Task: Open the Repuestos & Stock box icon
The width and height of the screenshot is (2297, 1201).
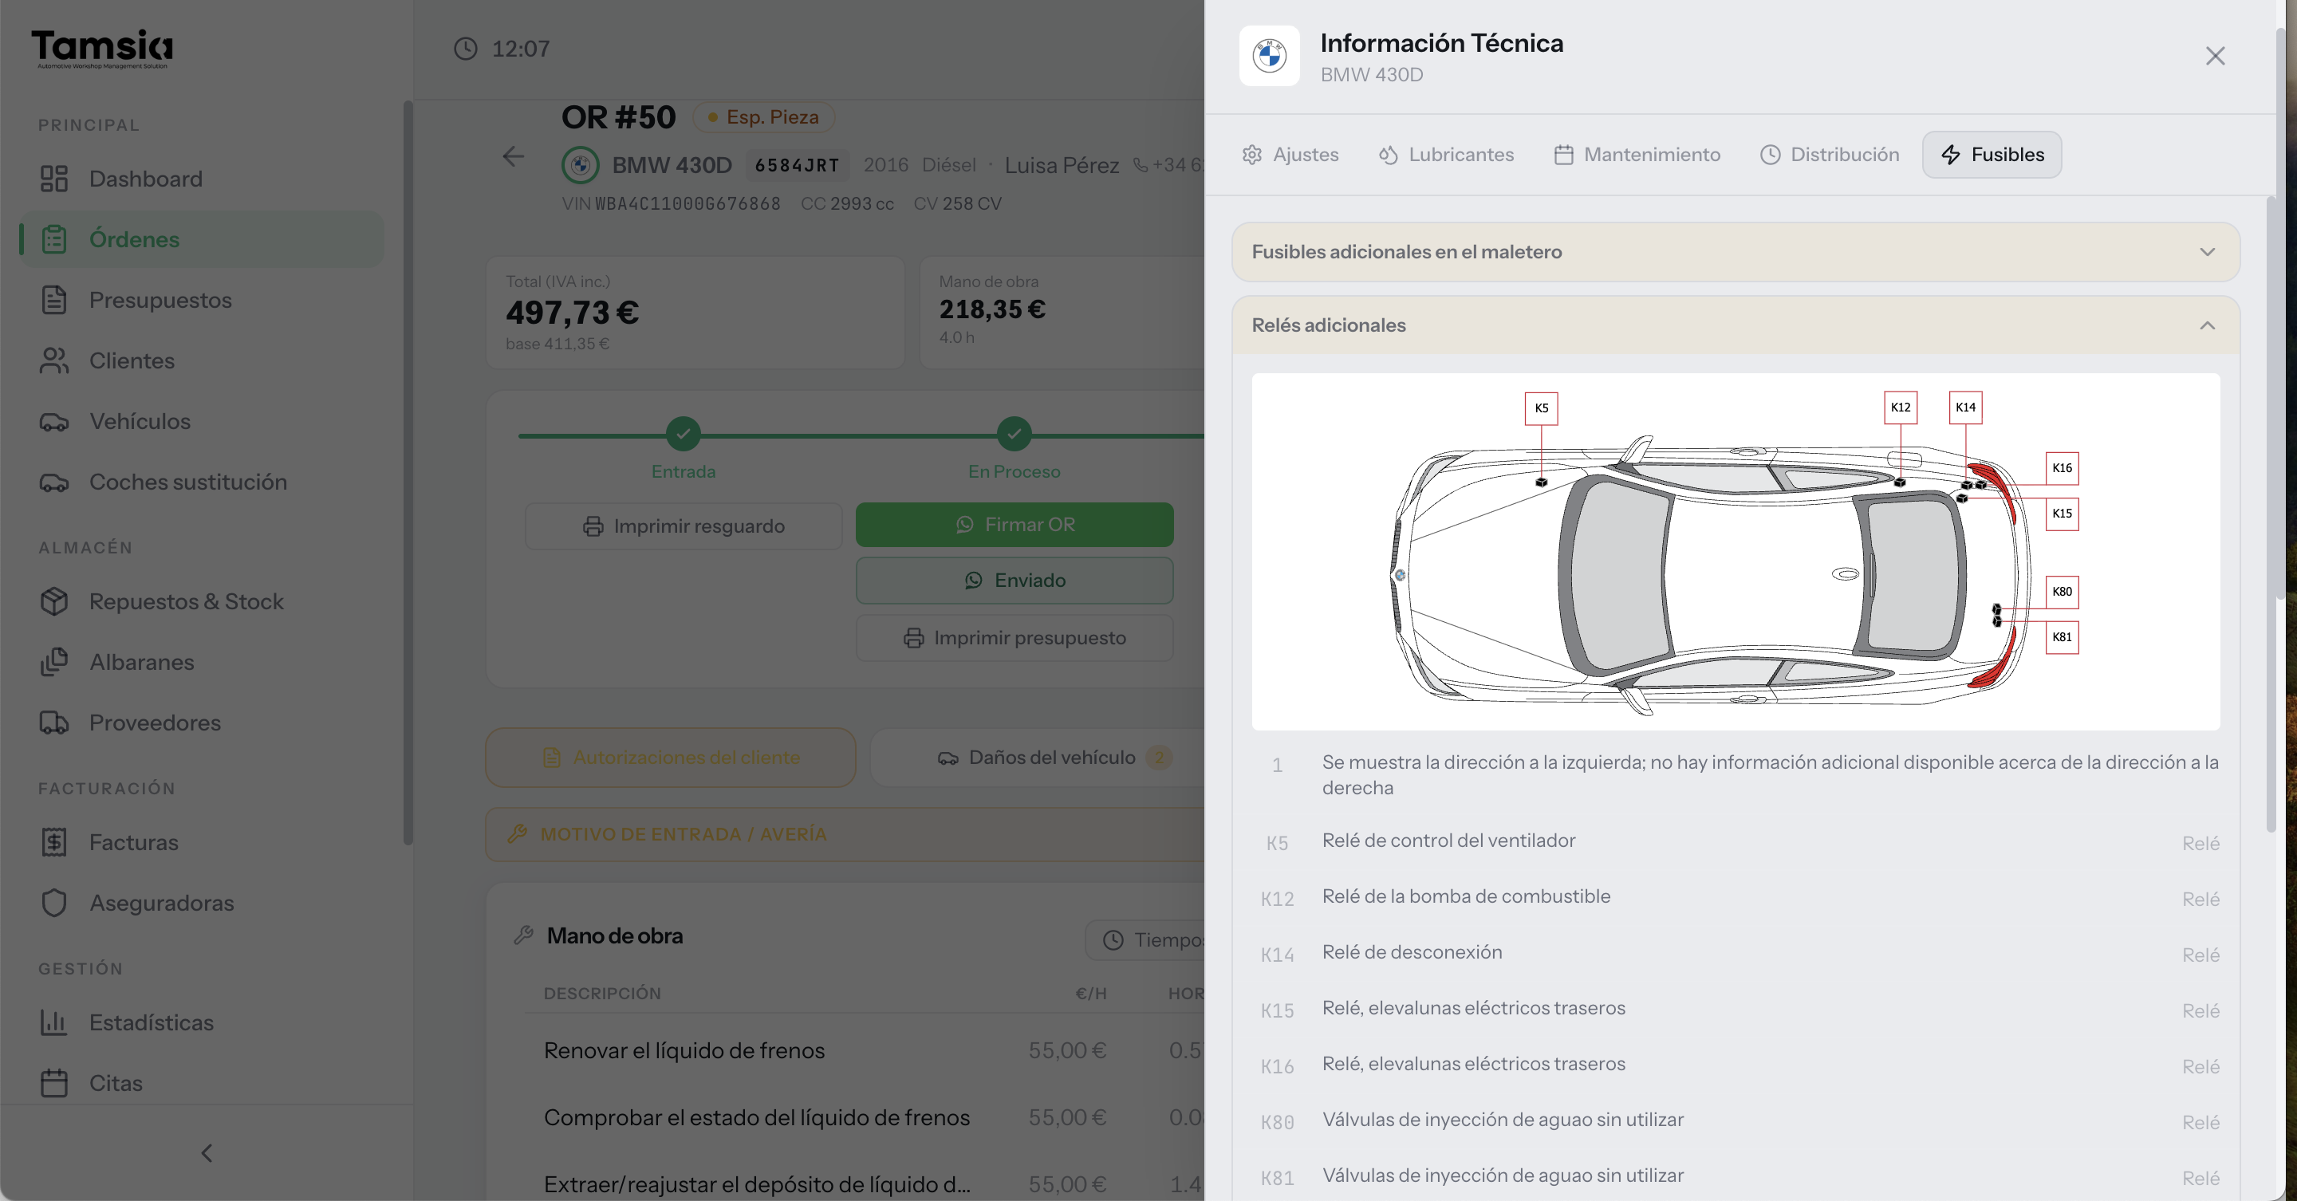Action: (x=53, y=601)
